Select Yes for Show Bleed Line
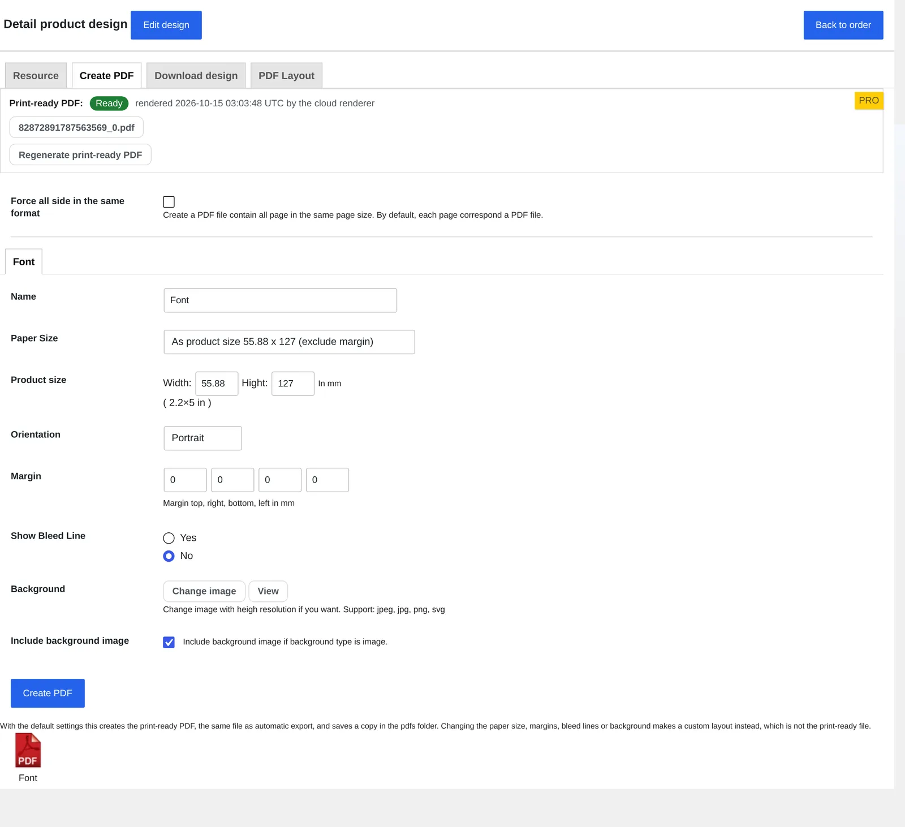 [169, 538]
